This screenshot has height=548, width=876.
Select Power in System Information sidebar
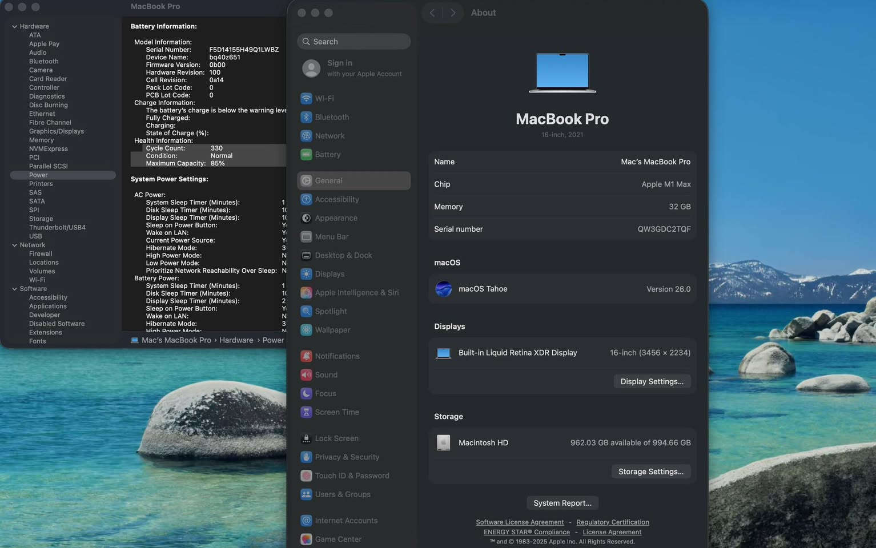63,175
